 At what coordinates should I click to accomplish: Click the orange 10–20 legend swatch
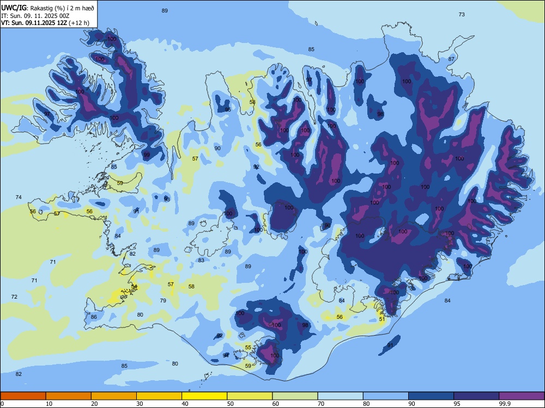tap(69, 396)
